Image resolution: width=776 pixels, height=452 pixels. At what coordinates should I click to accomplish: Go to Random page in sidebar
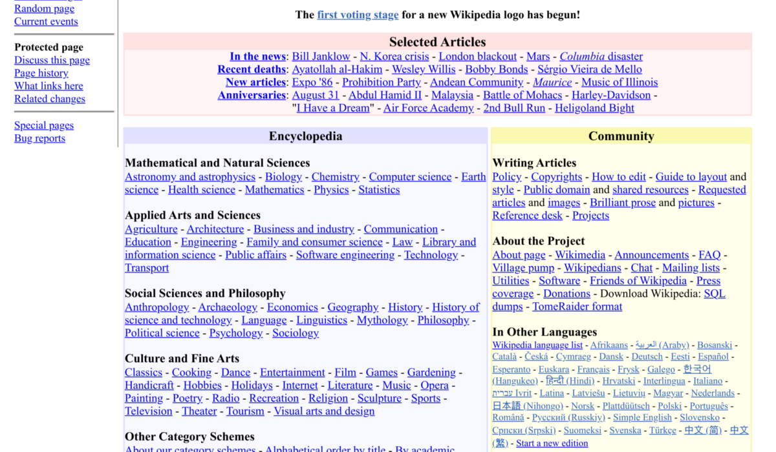[44, 8]
